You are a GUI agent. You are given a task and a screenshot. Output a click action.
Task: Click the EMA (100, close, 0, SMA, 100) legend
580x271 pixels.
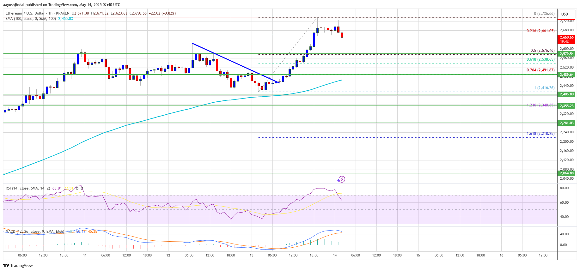pyautogui.click(x=31, y=19)
